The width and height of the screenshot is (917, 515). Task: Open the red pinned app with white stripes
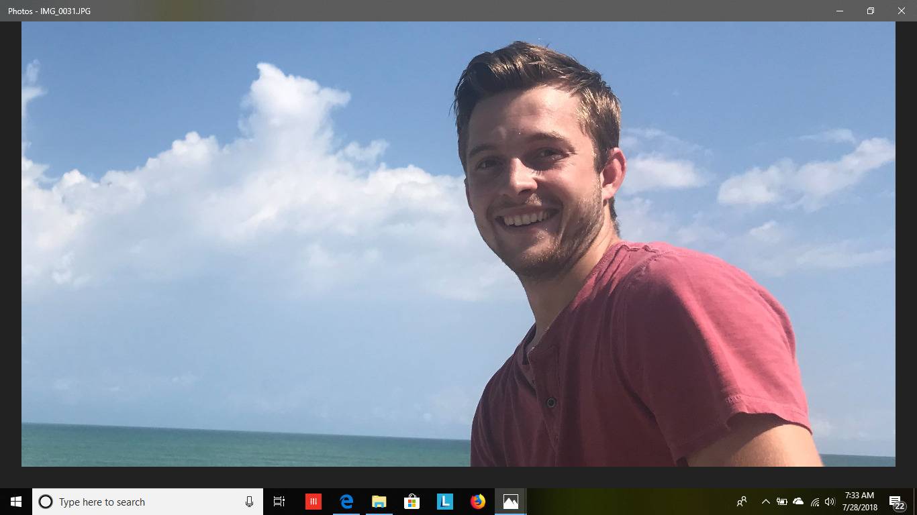[x=313, y=501]
